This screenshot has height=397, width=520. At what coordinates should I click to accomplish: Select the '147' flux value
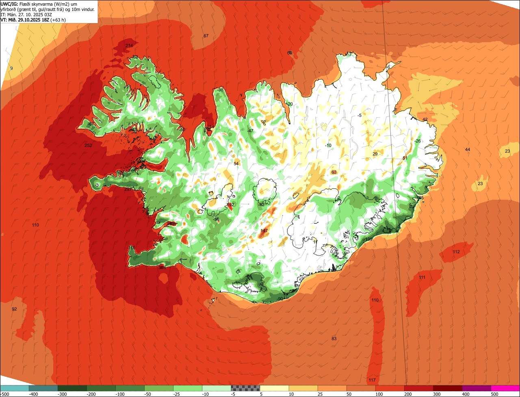264,231
